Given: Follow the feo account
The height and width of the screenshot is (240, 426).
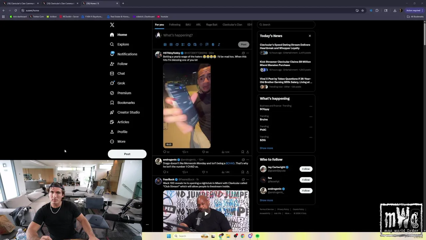Looking at the screenshot, I should (x=306, y=180).
